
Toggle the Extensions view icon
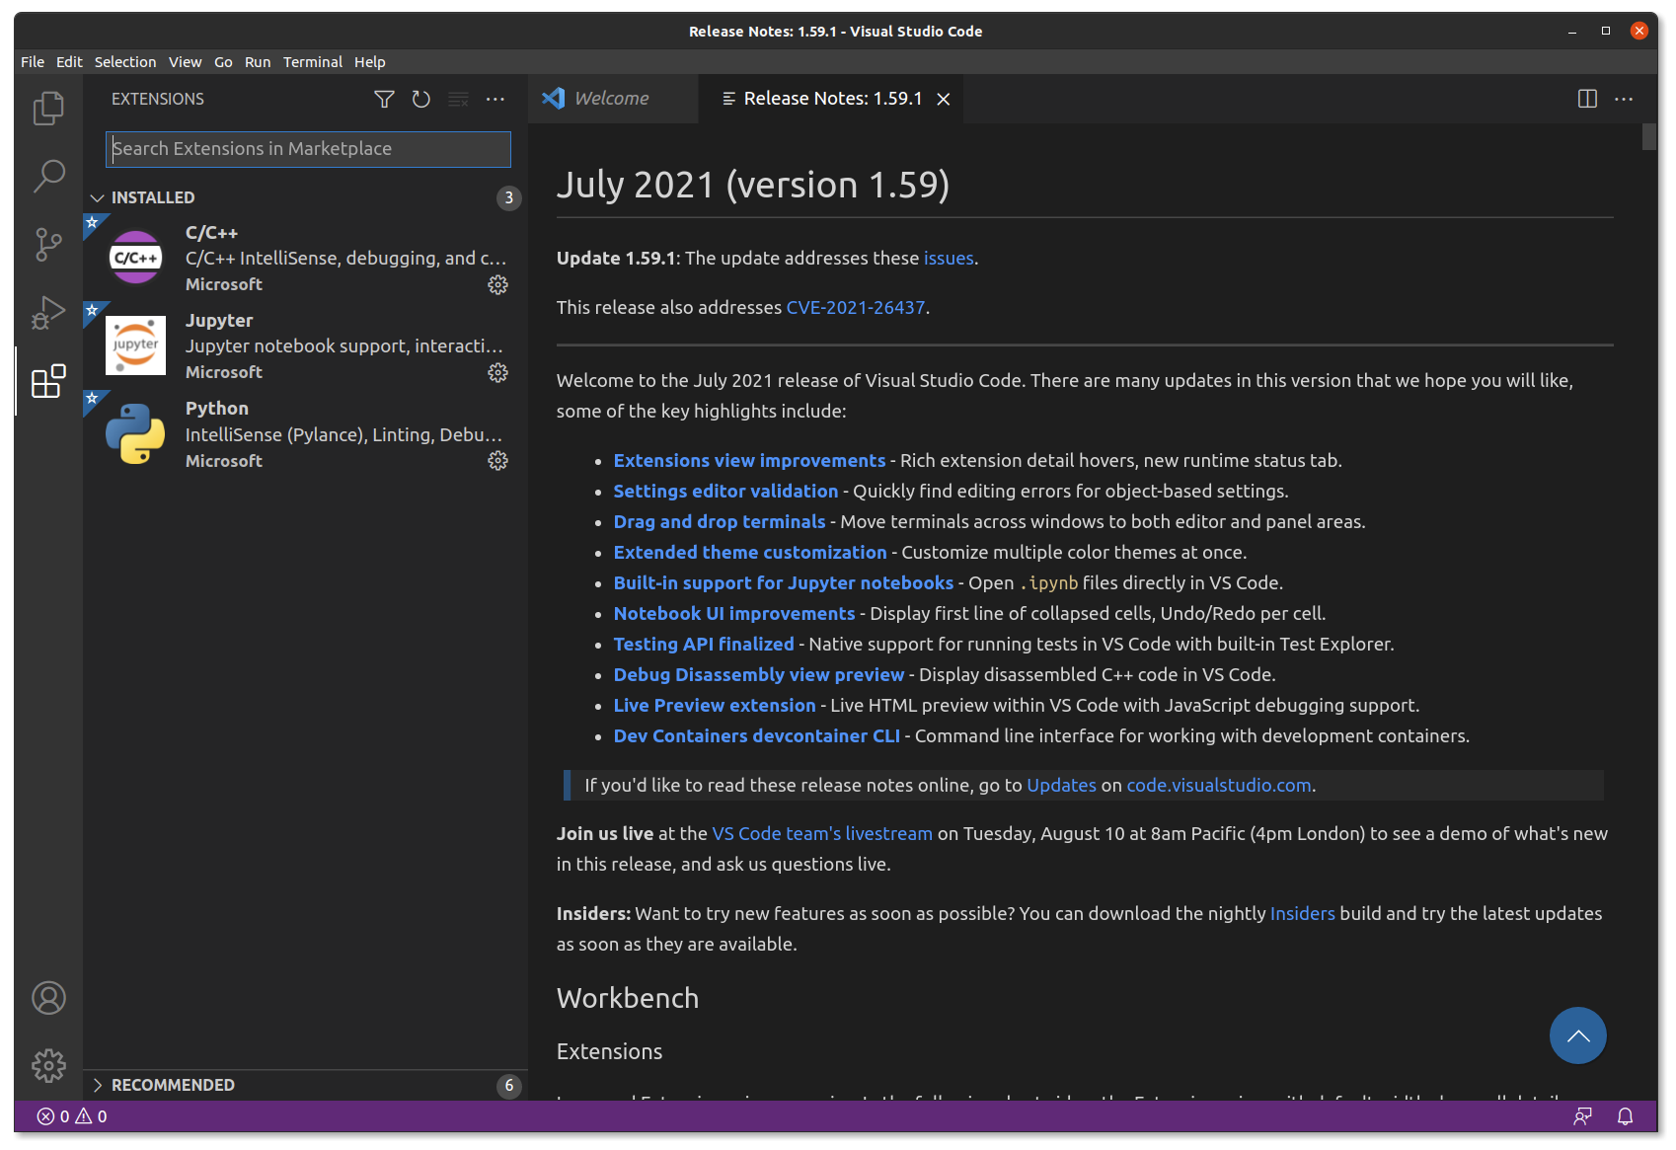48,381
